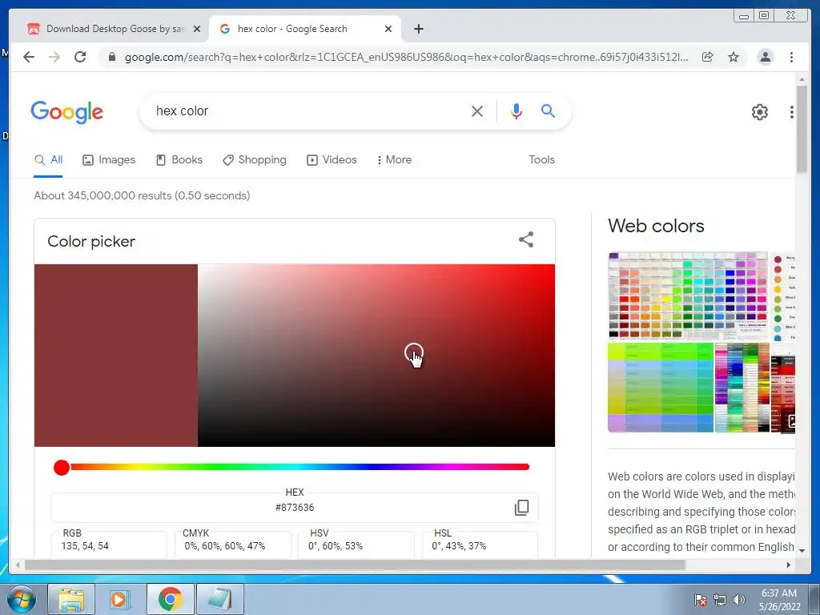The width and height of the screenshot is (820, 615).
Task: Launch Windows Media Player from taskbar
Action: 120,599
